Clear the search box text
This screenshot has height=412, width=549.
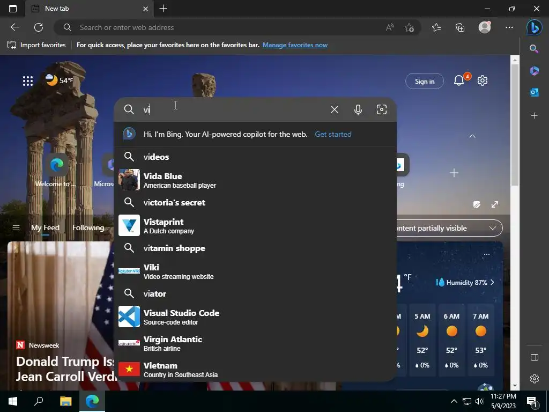(335, 109)
